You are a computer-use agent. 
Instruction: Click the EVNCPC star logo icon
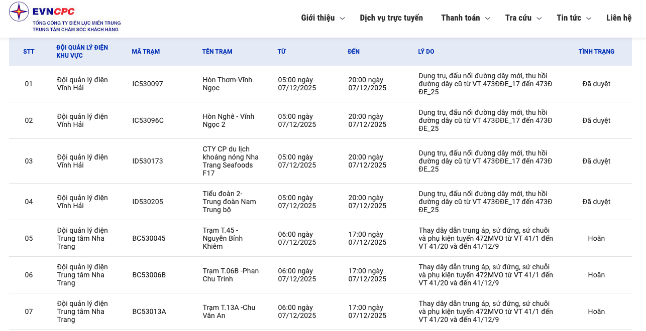pyautogui.click(x=19, y=12)
